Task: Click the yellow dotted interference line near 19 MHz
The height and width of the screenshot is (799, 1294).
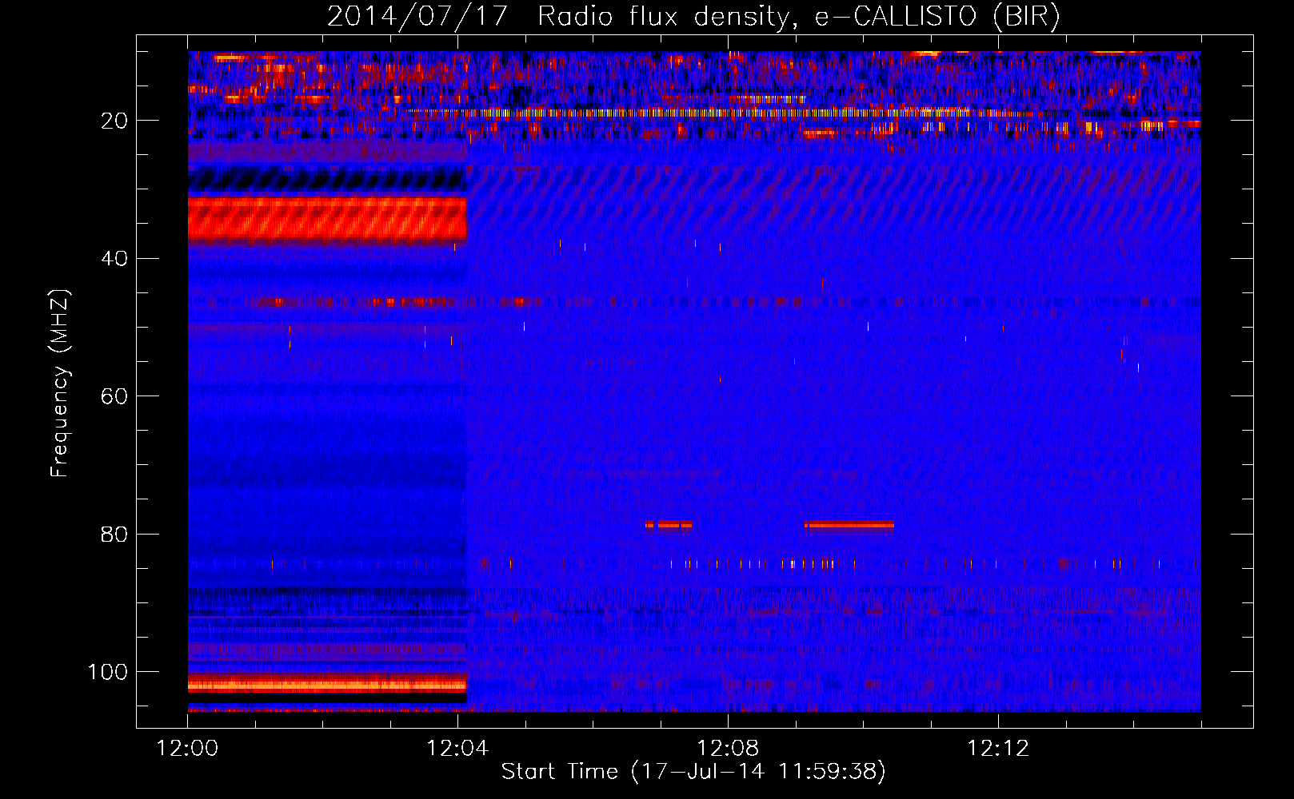Action: tap(720, 113)
